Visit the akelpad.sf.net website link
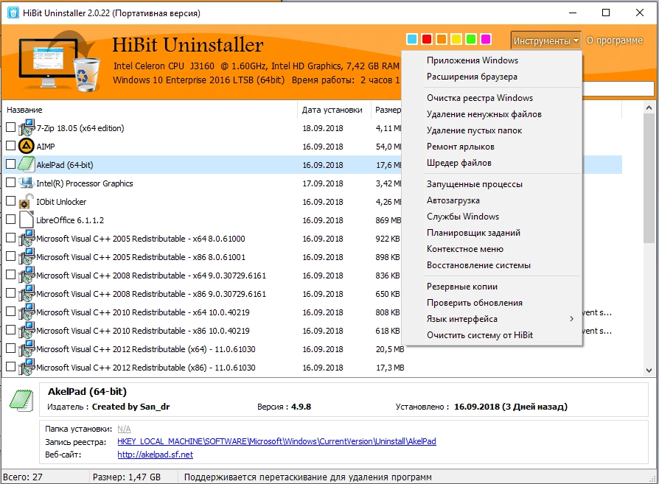Viewport: 659px width, 484px height. pyautogui.click(x=155, y=455)
